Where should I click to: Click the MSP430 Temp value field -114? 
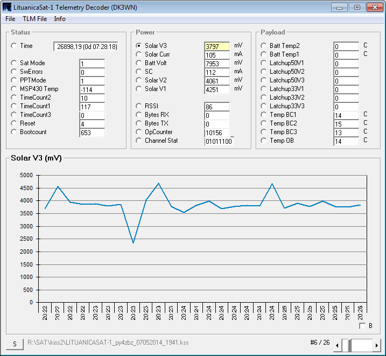click(92, 89)
